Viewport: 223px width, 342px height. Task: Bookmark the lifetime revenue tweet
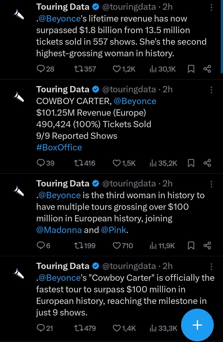coord(191,69)
